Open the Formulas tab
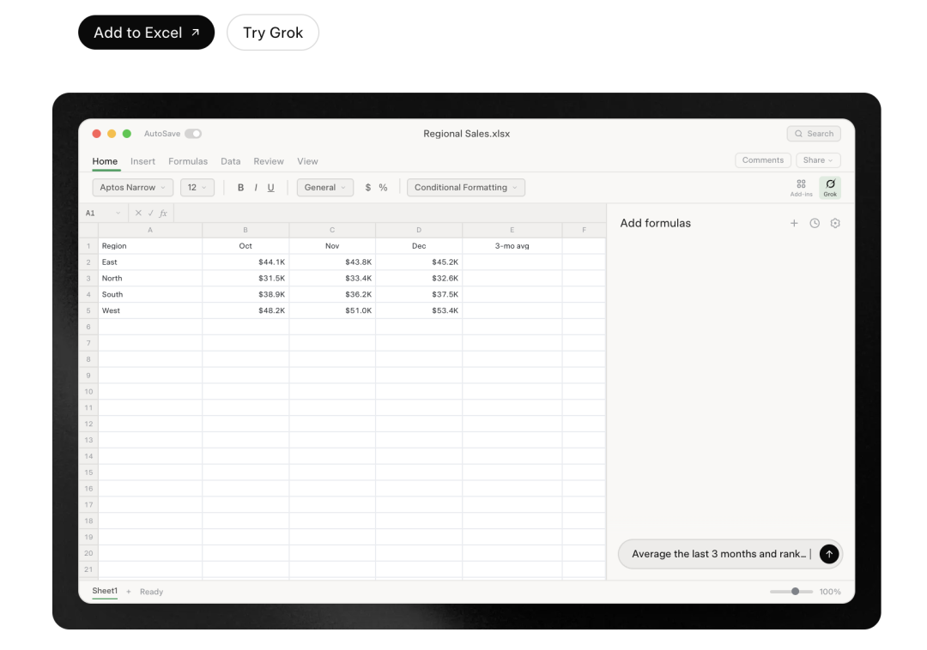Screen dimensions: 927x650 point(188,161)
